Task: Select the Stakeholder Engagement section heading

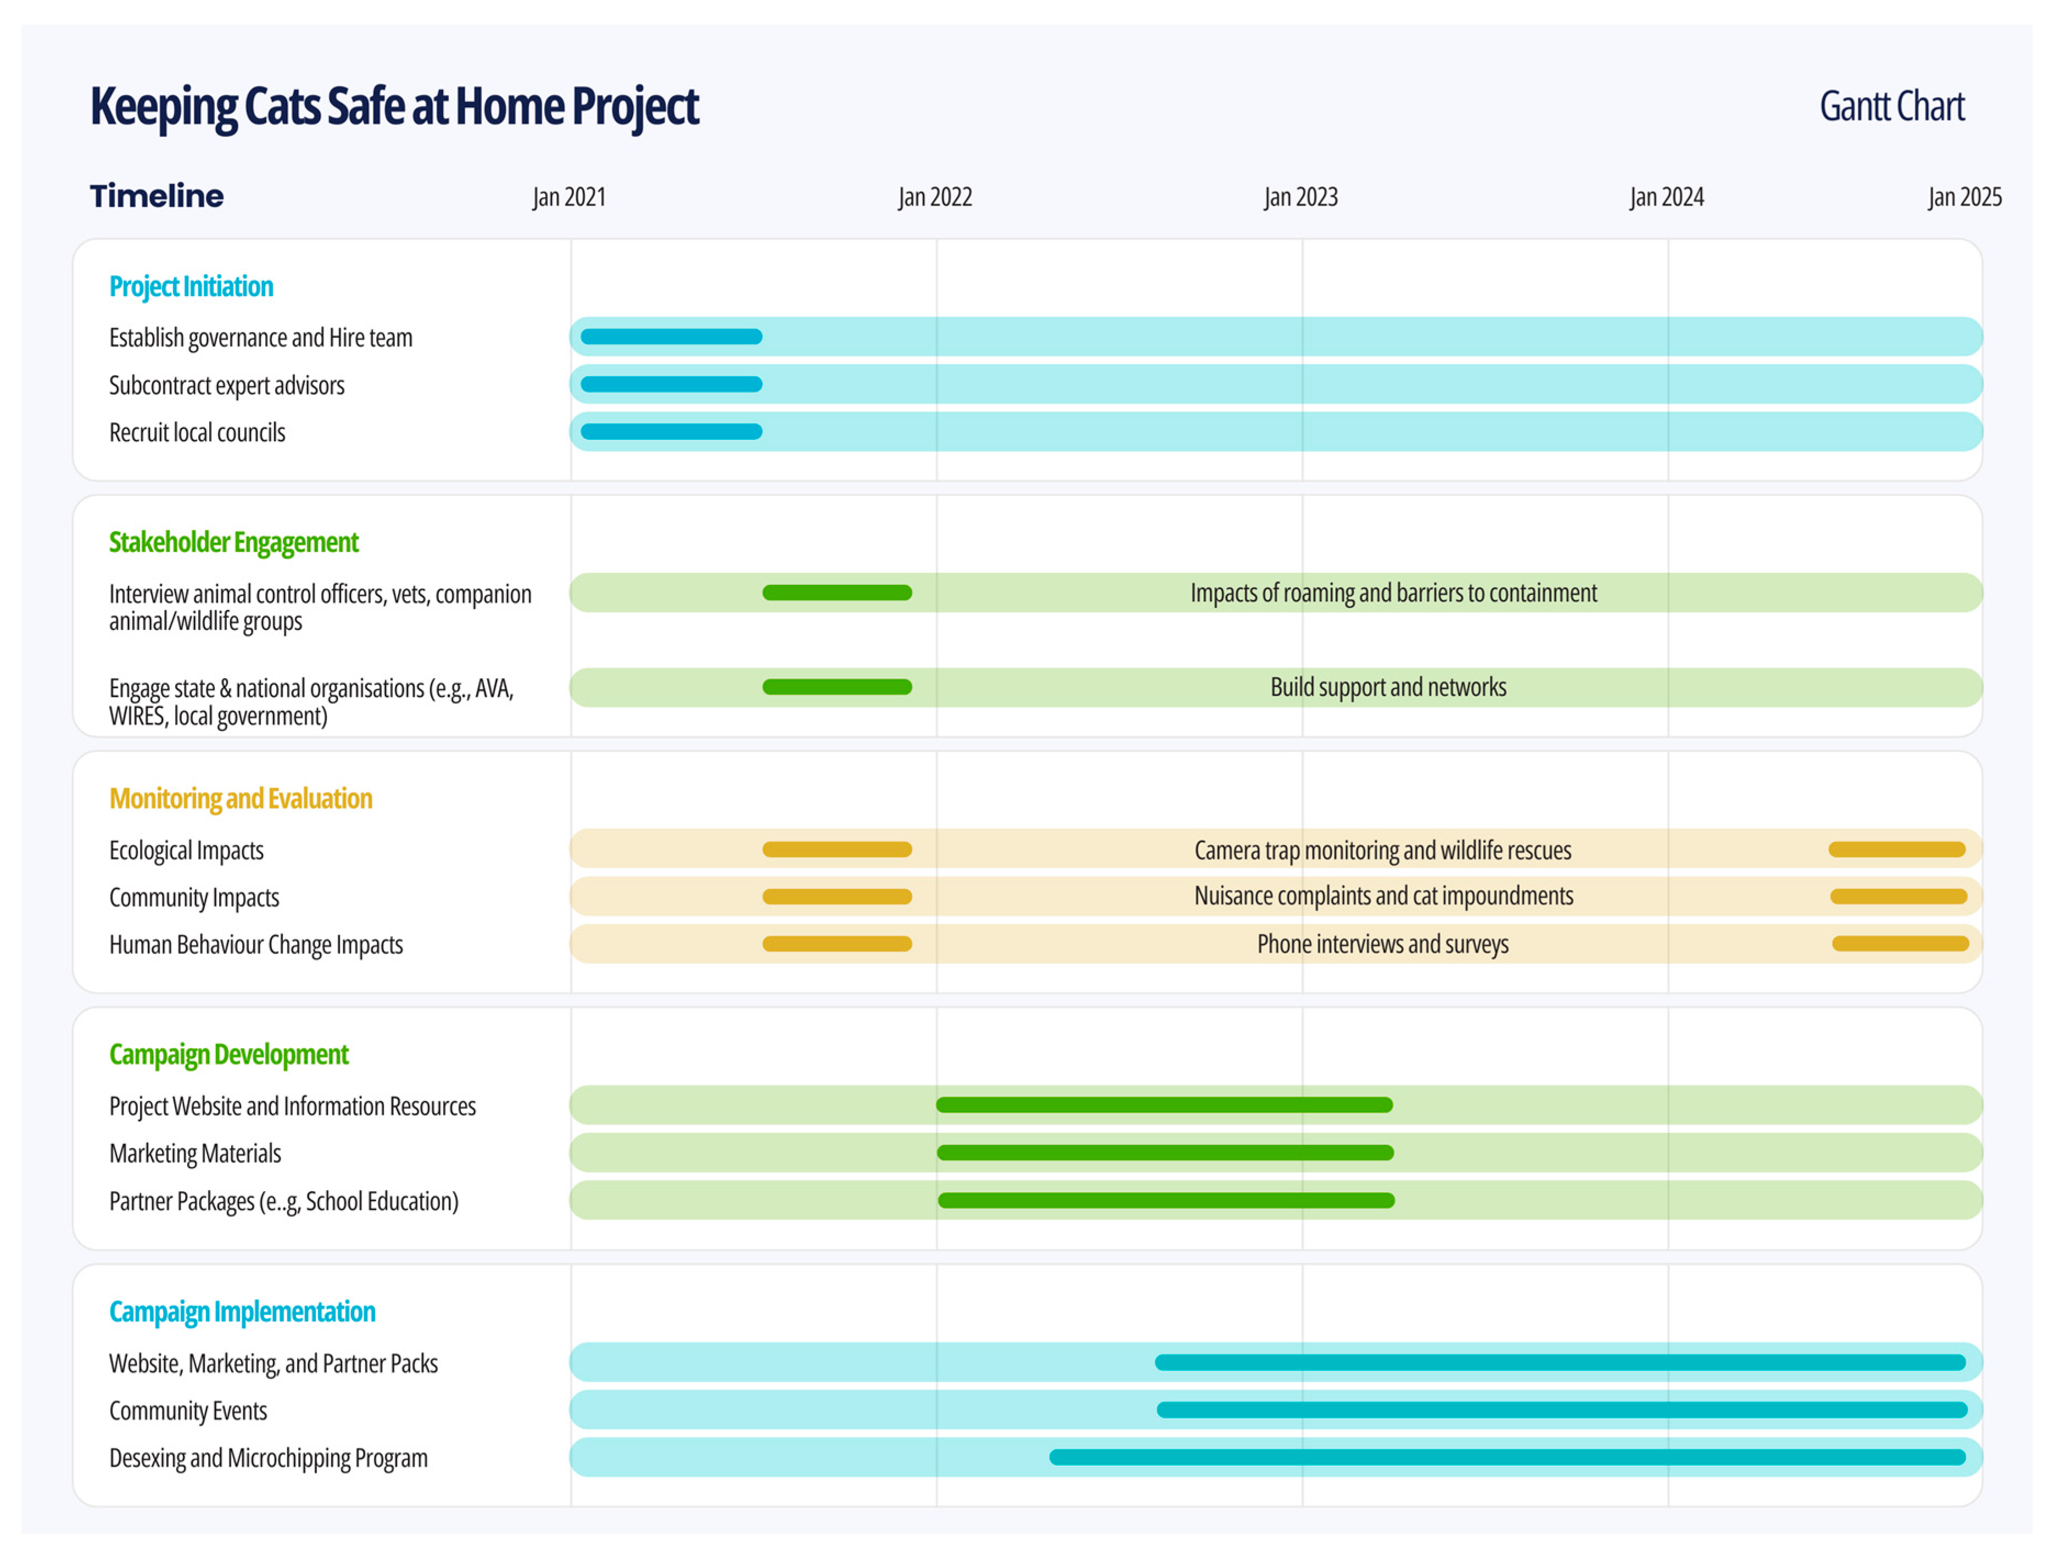Action: pos(233,542)
